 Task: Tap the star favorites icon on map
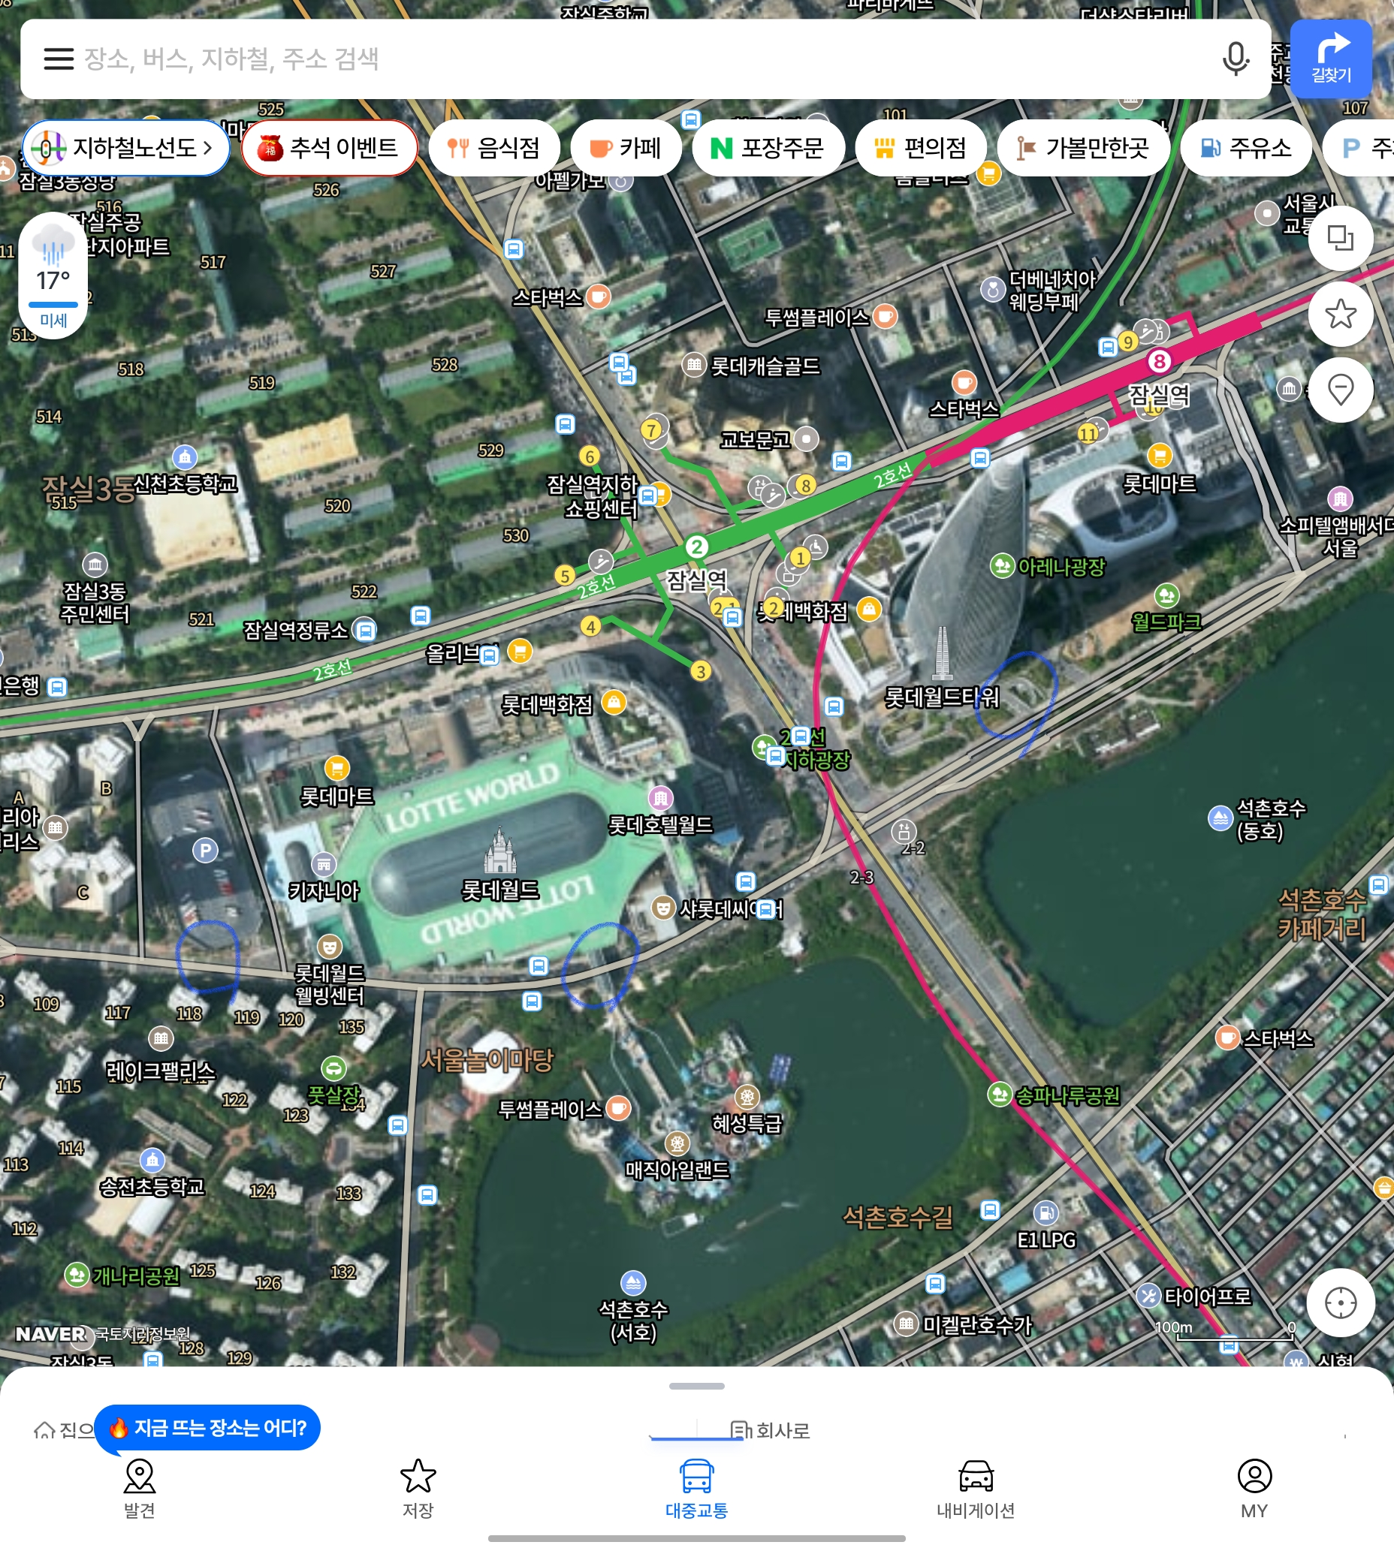tap(1340, 314)
